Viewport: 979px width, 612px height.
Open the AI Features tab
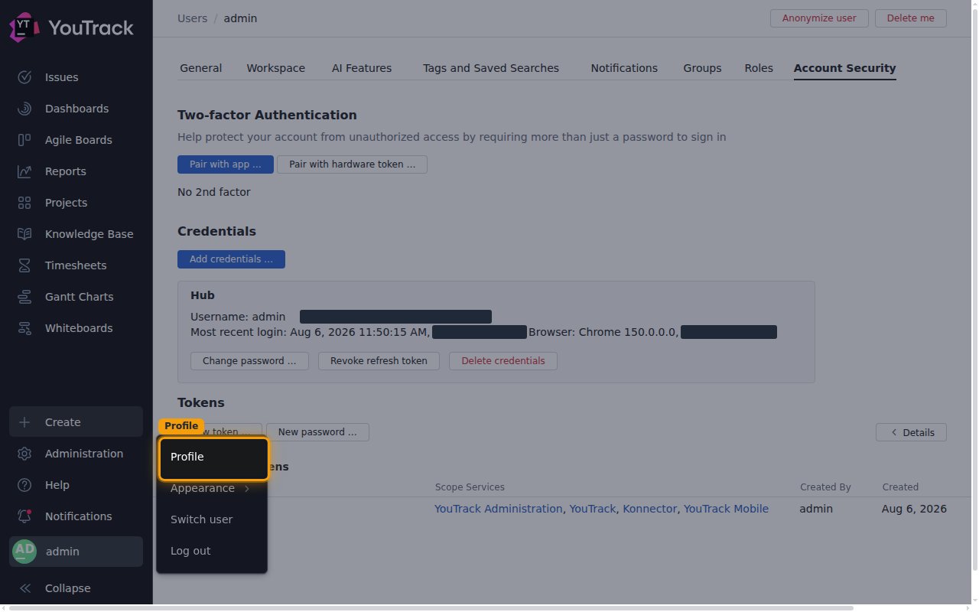362,68
